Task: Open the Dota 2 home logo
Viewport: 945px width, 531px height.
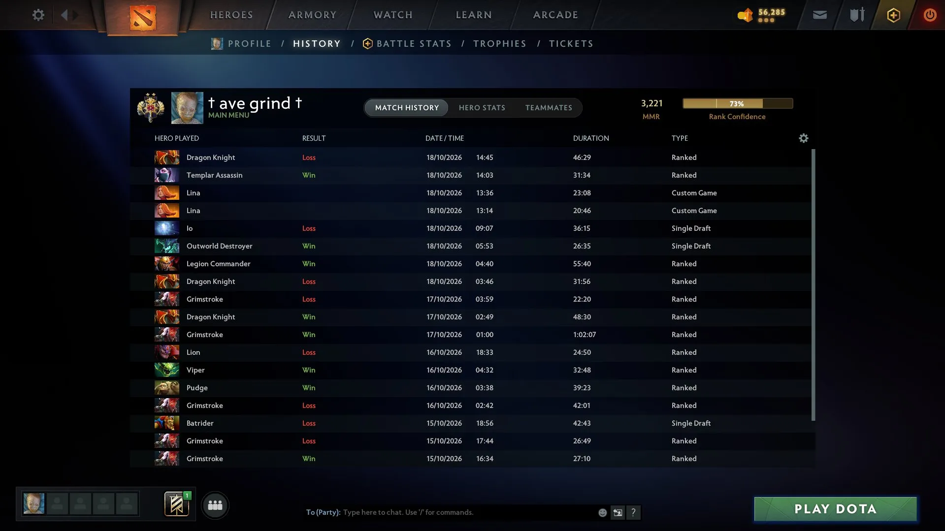Action: click(143, 17)
